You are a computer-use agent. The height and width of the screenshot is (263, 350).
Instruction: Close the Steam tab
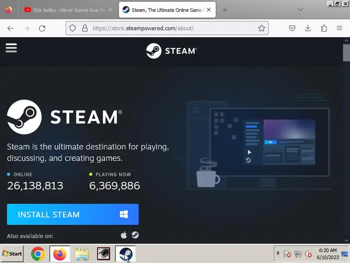point(209,10)
